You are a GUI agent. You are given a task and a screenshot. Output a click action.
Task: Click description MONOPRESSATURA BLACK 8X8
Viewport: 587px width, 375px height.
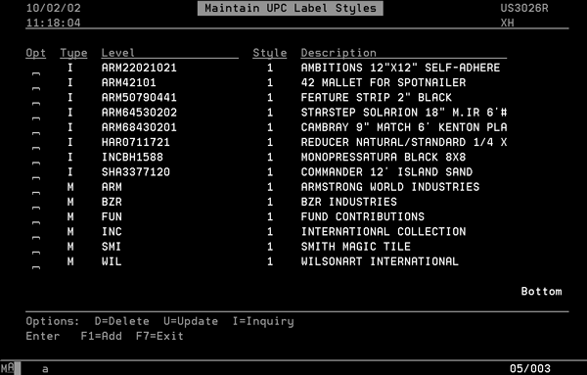point(384,158)
